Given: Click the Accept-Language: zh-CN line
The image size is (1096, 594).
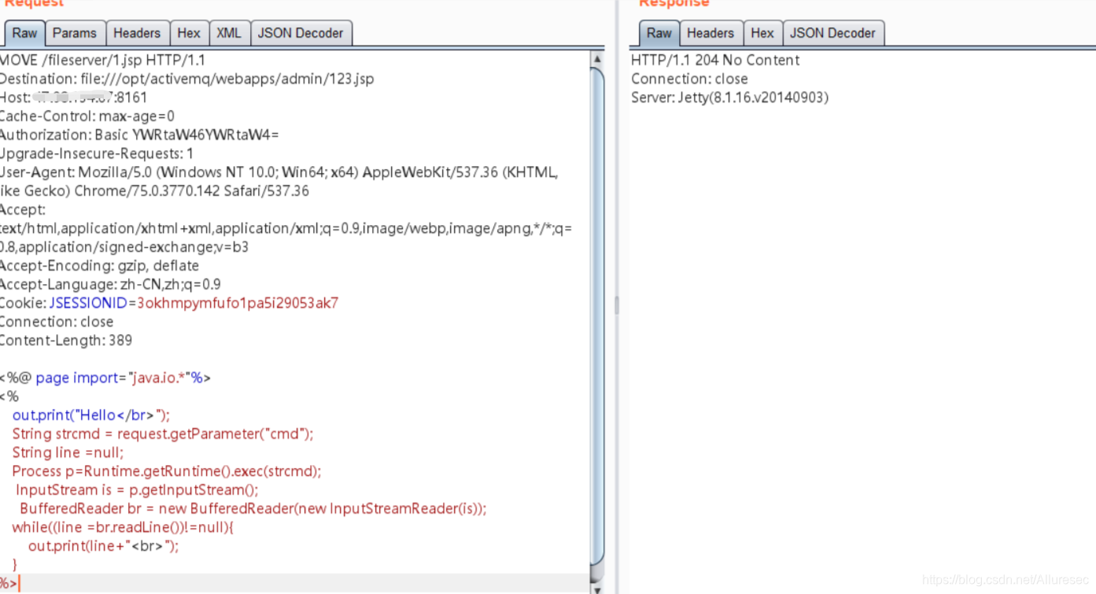Looking at the screenshot, I should click(x=110, y=285).
